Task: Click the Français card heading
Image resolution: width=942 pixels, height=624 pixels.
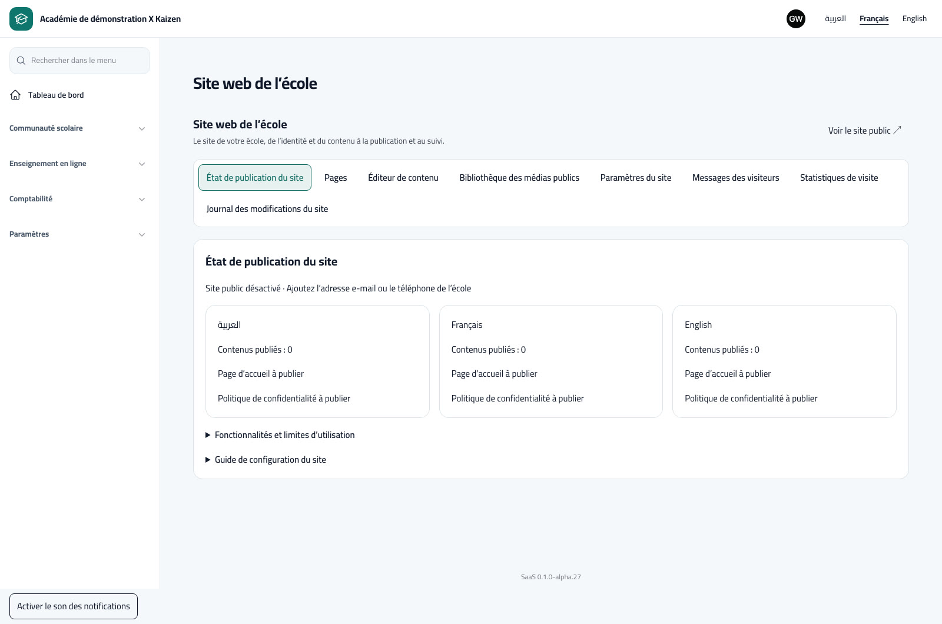Action: click(x=467, y=325)
